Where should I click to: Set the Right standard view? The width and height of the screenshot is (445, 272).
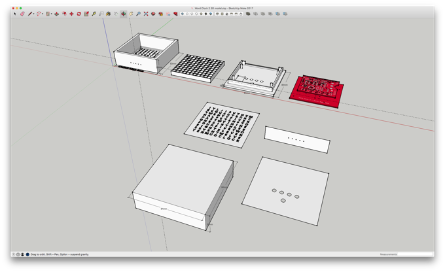232,14
